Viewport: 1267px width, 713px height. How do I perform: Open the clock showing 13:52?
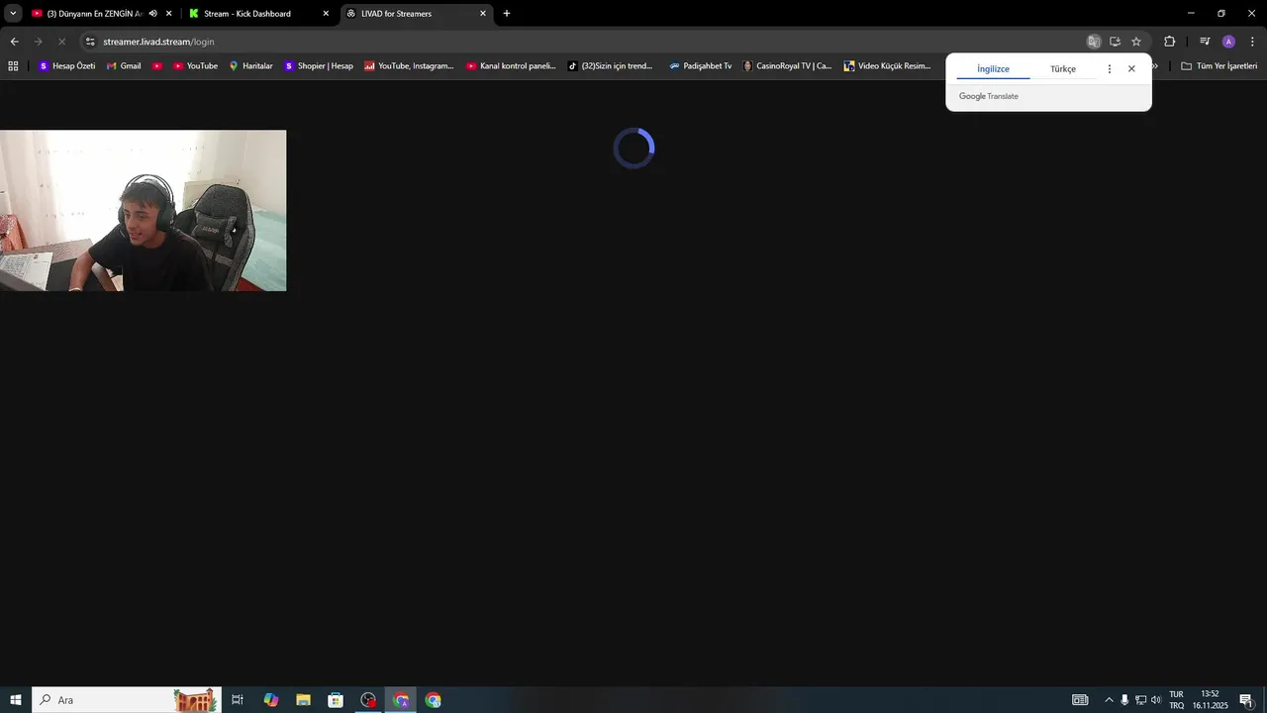(x=1210, y=700)
